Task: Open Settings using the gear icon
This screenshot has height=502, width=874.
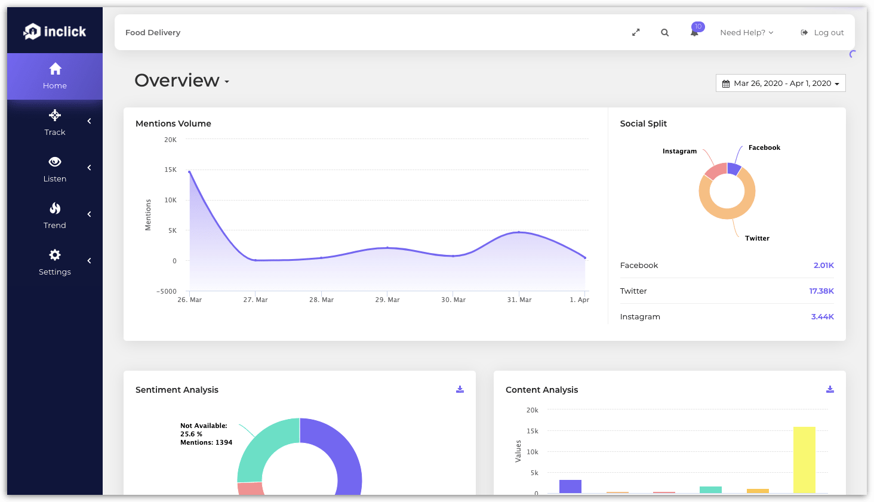Action: 54,255
